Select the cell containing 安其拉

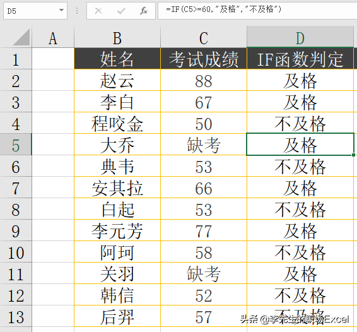[x=117, y=187]
